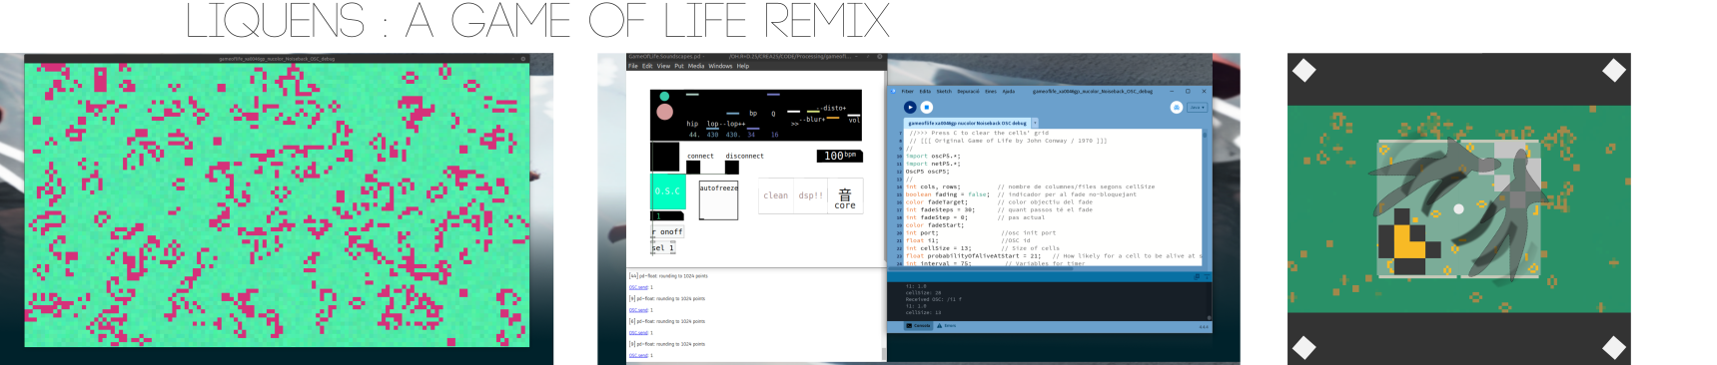Click the 'import oscP5.*;' code line
The height and width of the screenshot is (365, 1717).
click(x=933, y=156)
